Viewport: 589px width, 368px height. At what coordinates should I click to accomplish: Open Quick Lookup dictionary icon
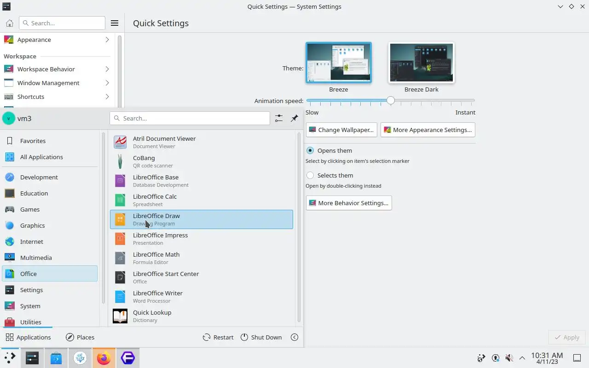click(120, 316)
